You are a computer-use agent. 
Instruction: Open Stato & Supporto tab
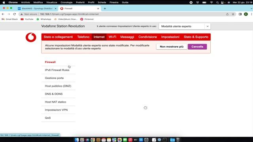point(196,37)
